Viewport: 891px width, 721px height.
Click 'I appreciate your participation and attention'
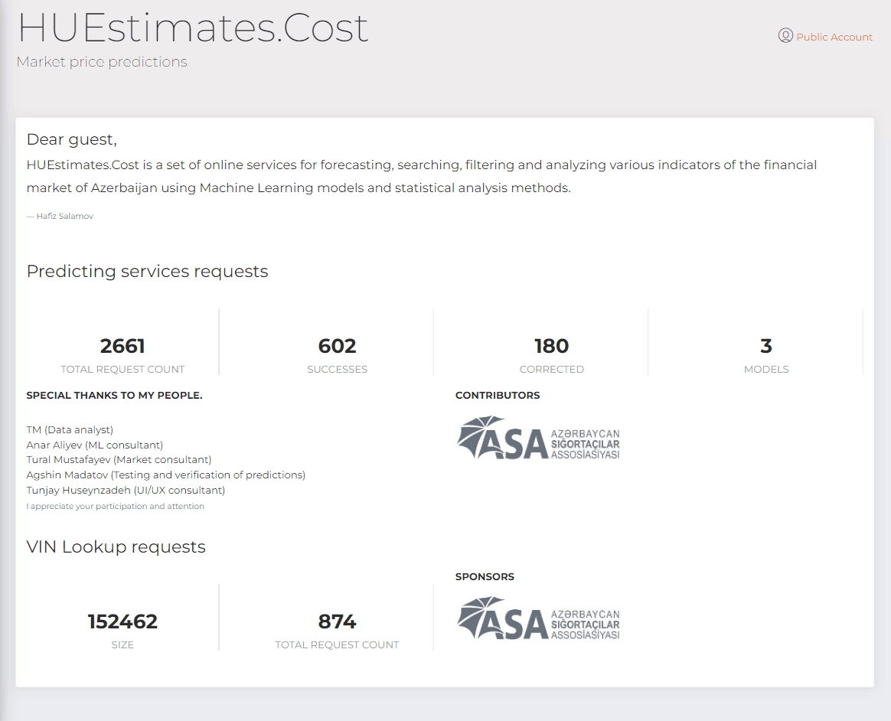coord(116,506)
